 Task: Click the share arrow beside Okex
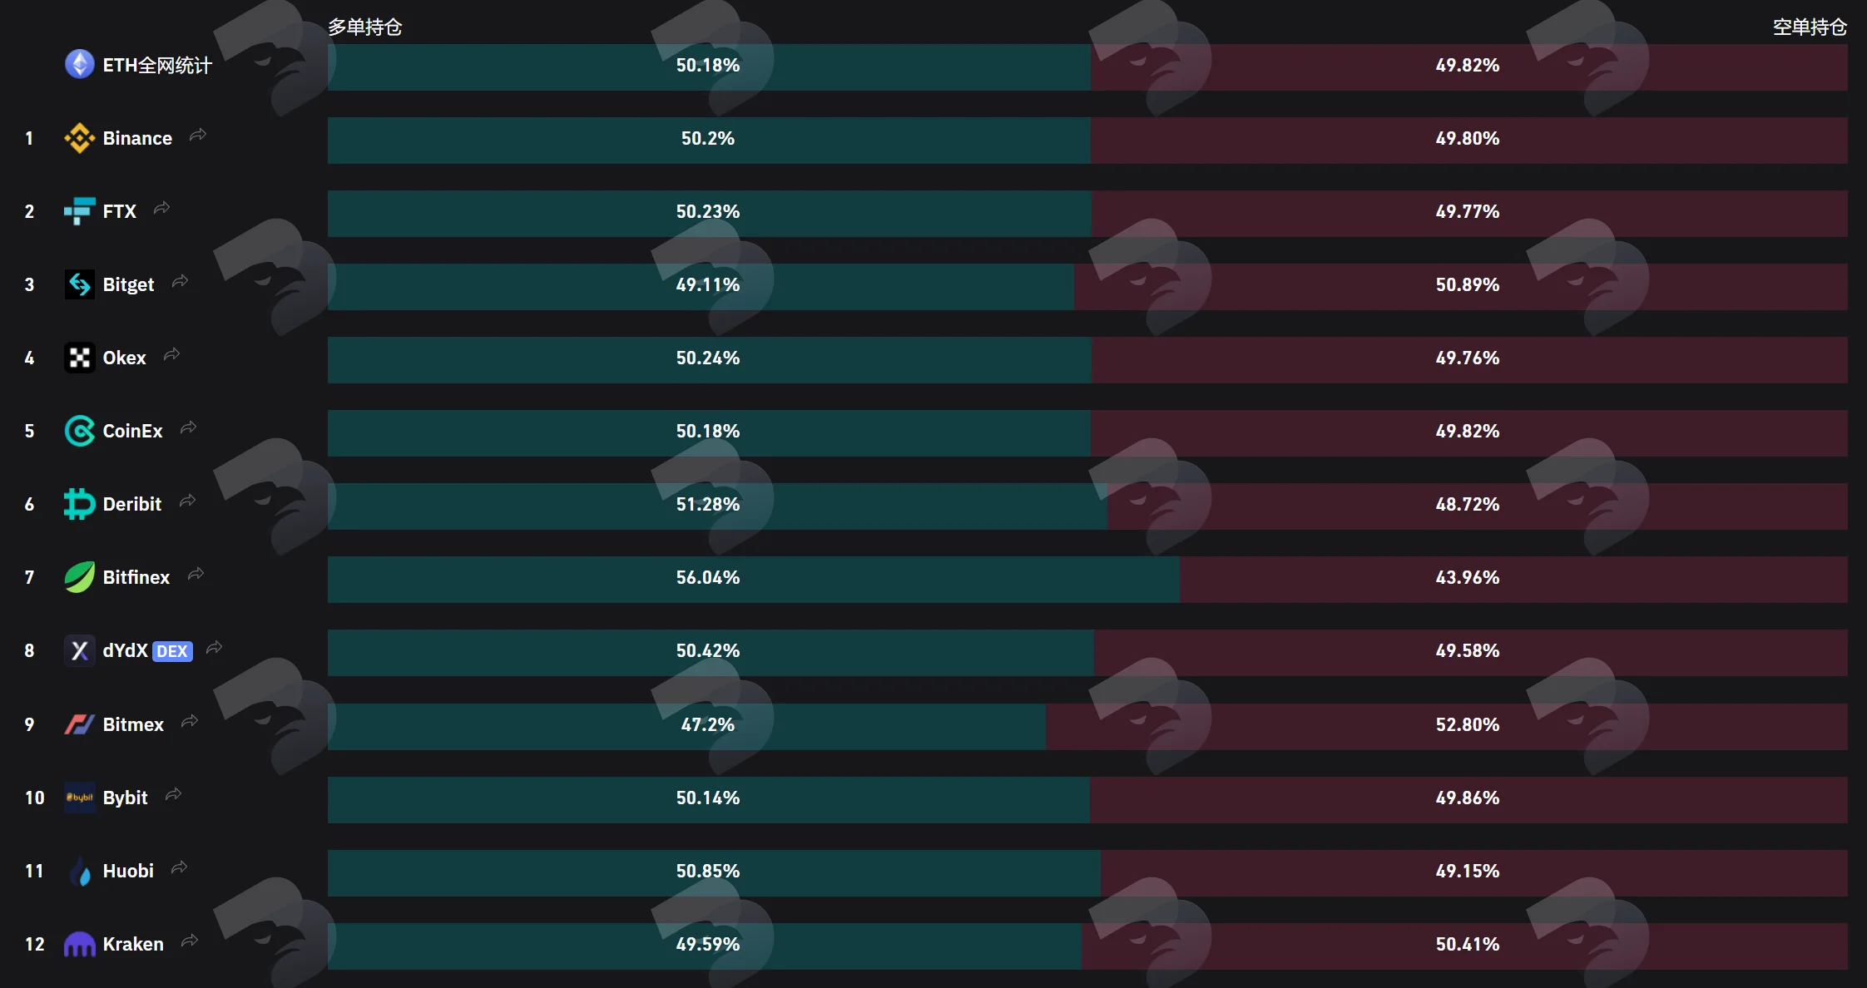(x=171, y=354)
